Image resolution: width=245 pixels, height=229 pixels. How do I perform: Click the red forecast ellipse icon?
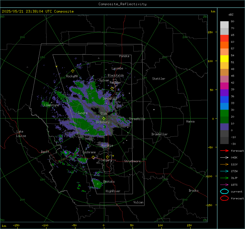(x=224, y=198)
